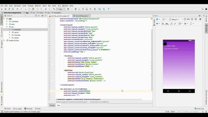Open the Build Variants side panel
The width and height of the screenshot is (208, 117).
pos(2,87)
